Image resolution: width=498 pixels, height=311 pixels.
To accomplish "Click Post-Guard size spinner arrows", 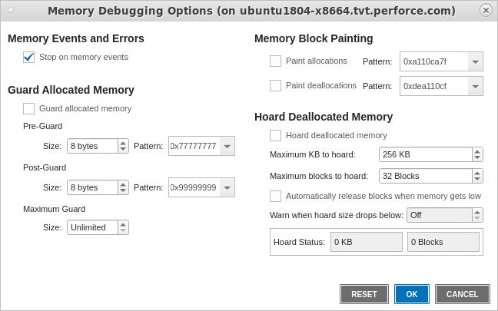I will pyautogui.click(x=123, y=187).
